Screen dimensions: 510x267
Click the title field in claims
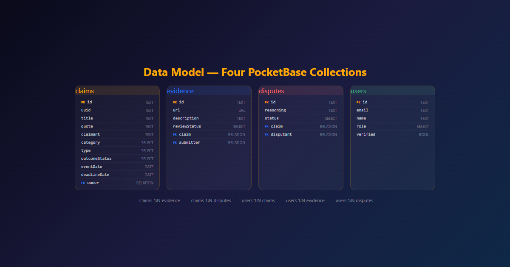coord(117,118)
